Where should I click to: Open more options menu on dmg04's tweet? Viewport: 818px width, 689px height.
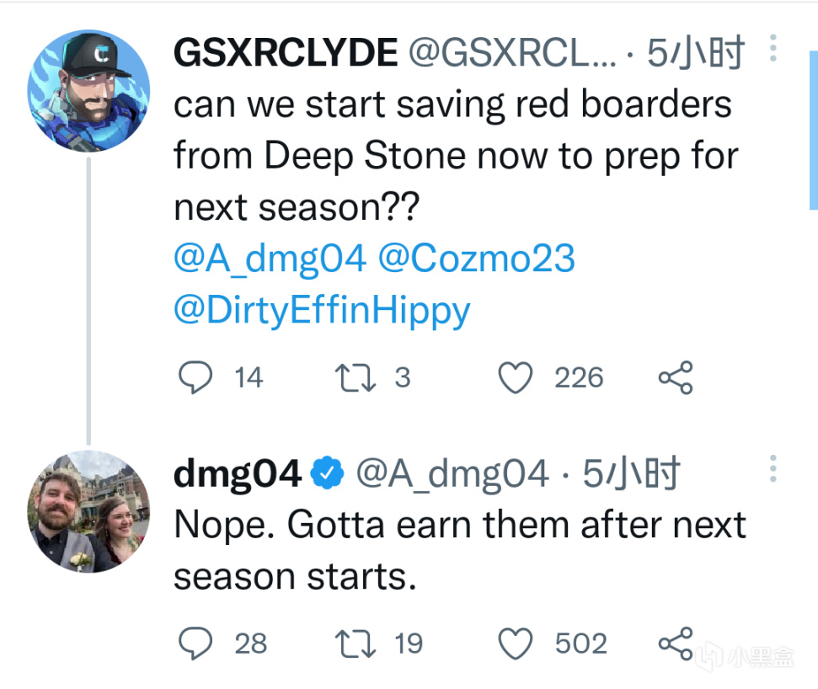point(773,468)
